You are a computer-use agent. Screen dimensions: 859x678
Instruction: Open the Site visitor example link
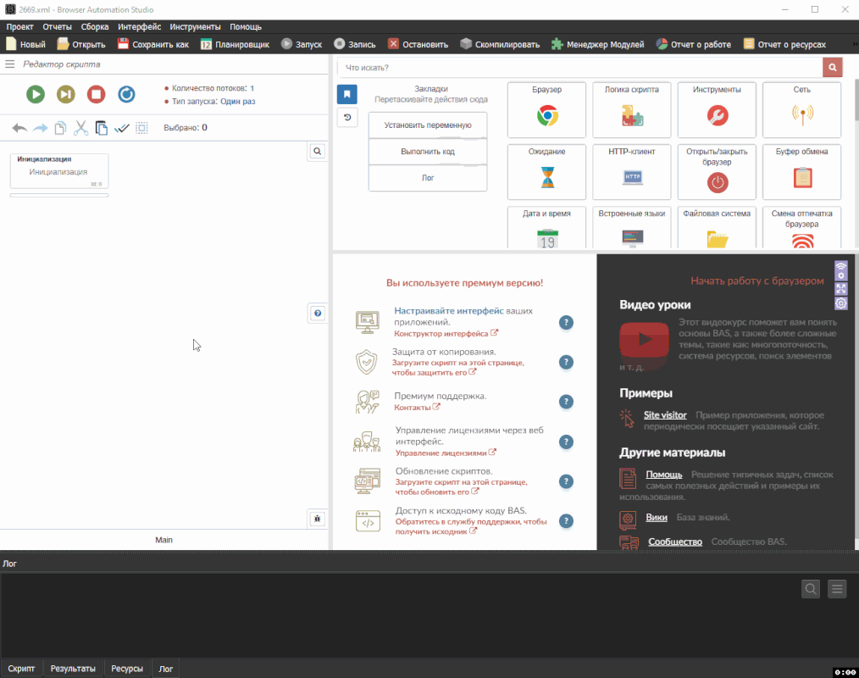(665, 415)
